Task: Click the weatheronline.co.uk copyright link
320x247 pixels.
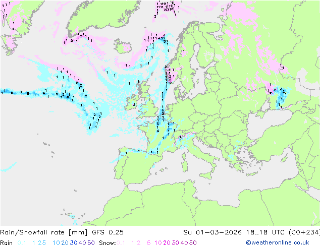Action: click(x=278, y=242)
